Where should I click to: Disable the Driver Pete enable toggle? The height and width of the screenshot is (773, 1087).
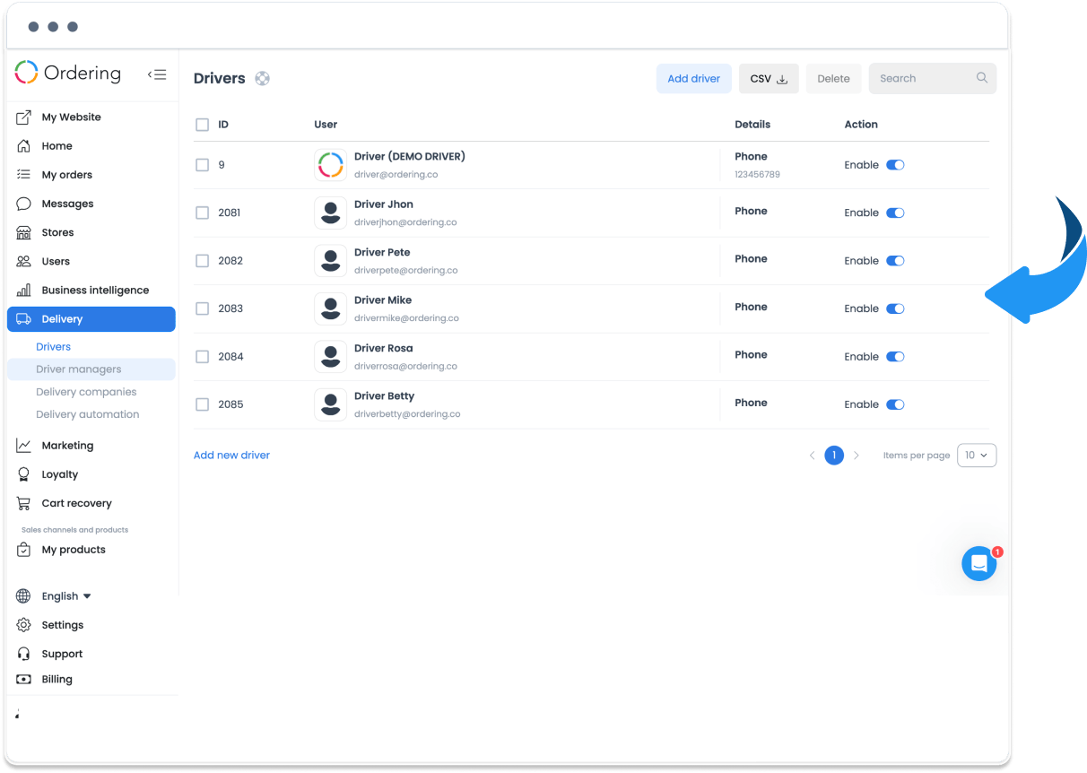tap(895, 261)
